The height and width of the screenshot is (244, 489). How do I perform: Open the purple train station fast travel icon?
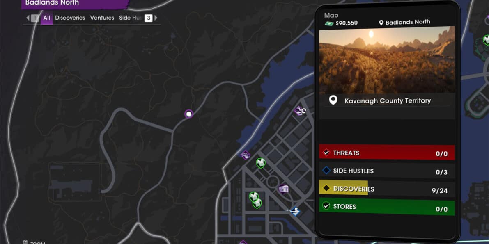point(283,189)
